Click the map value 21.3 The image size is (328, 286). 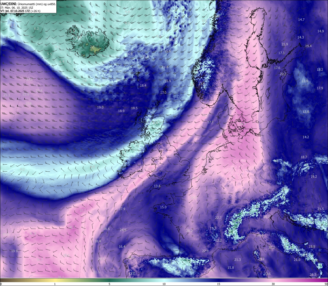(x=238, y=260)
